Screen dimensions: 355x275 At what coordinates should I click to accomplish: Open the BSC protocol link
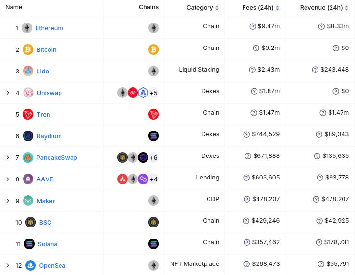point(45,222)
